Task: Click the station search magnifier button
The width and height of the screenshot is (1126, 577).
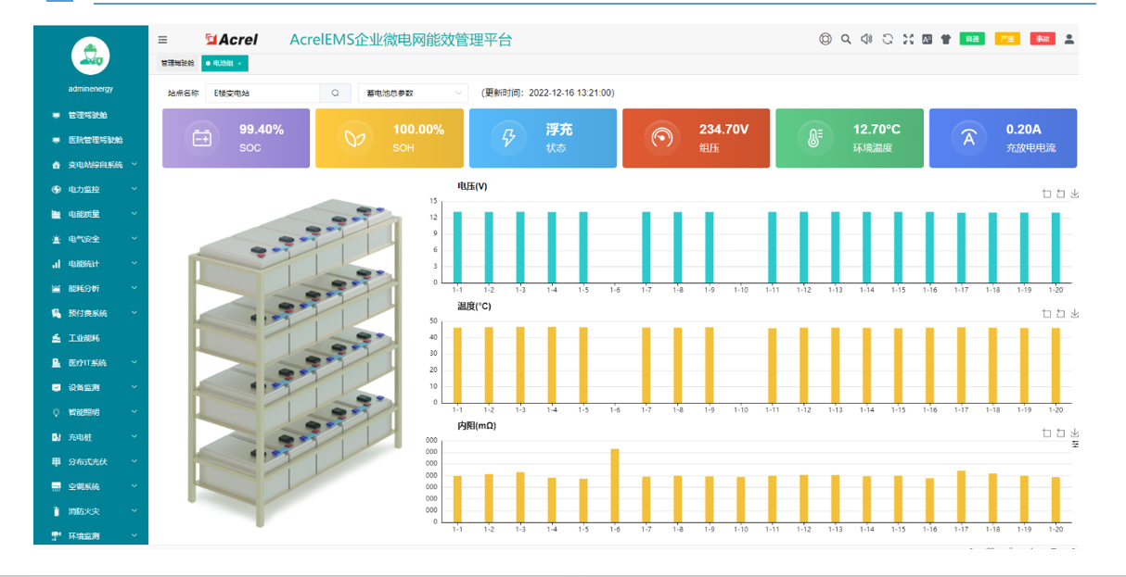Action: [x=335, y=93]
